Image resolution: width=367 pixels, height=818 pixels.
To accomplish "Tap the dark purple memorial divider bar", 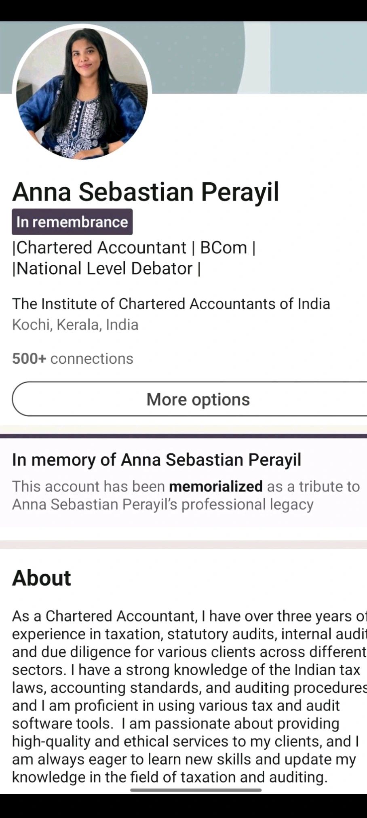I will point(183,436).
